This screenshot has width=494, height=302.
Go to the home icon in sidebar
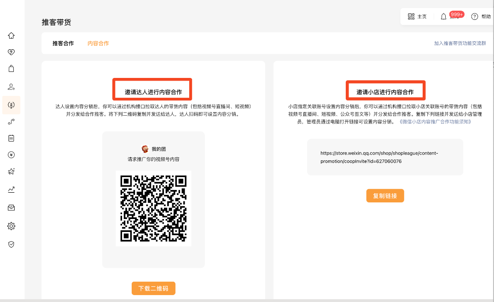[12, 36]
